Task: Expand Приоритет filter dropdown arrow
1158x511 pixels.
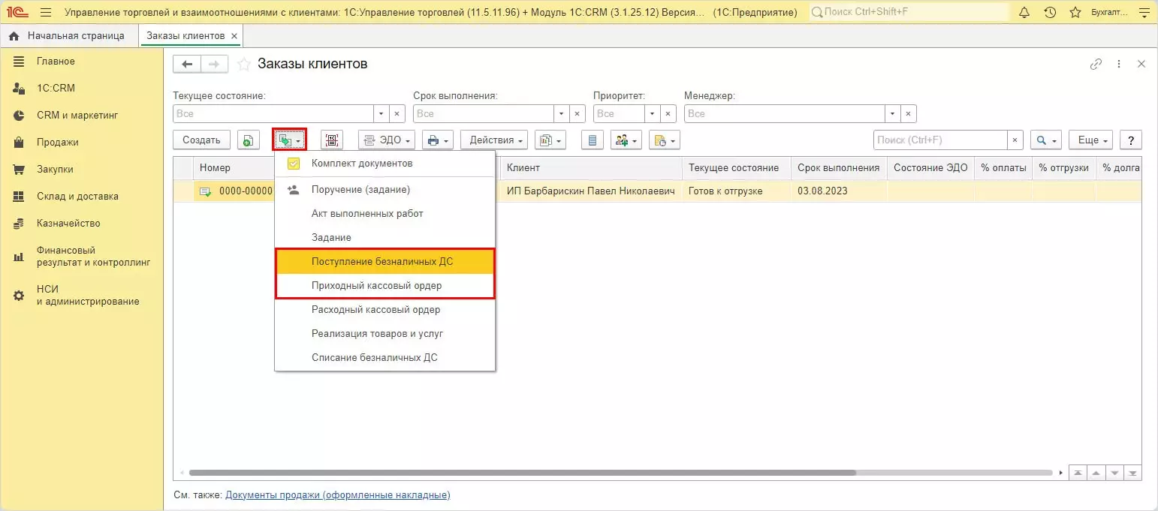Action: 653,114
